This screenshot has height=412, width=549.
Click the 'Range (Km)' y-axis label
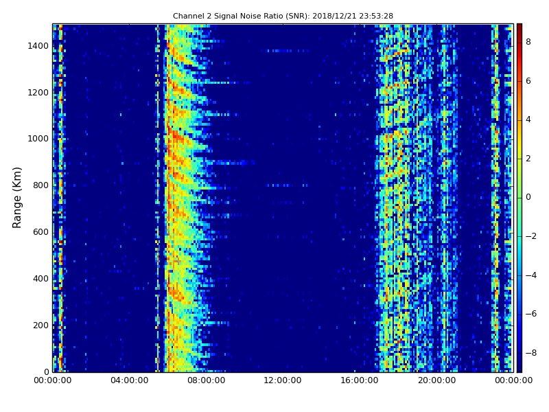[x=16, y=198]
